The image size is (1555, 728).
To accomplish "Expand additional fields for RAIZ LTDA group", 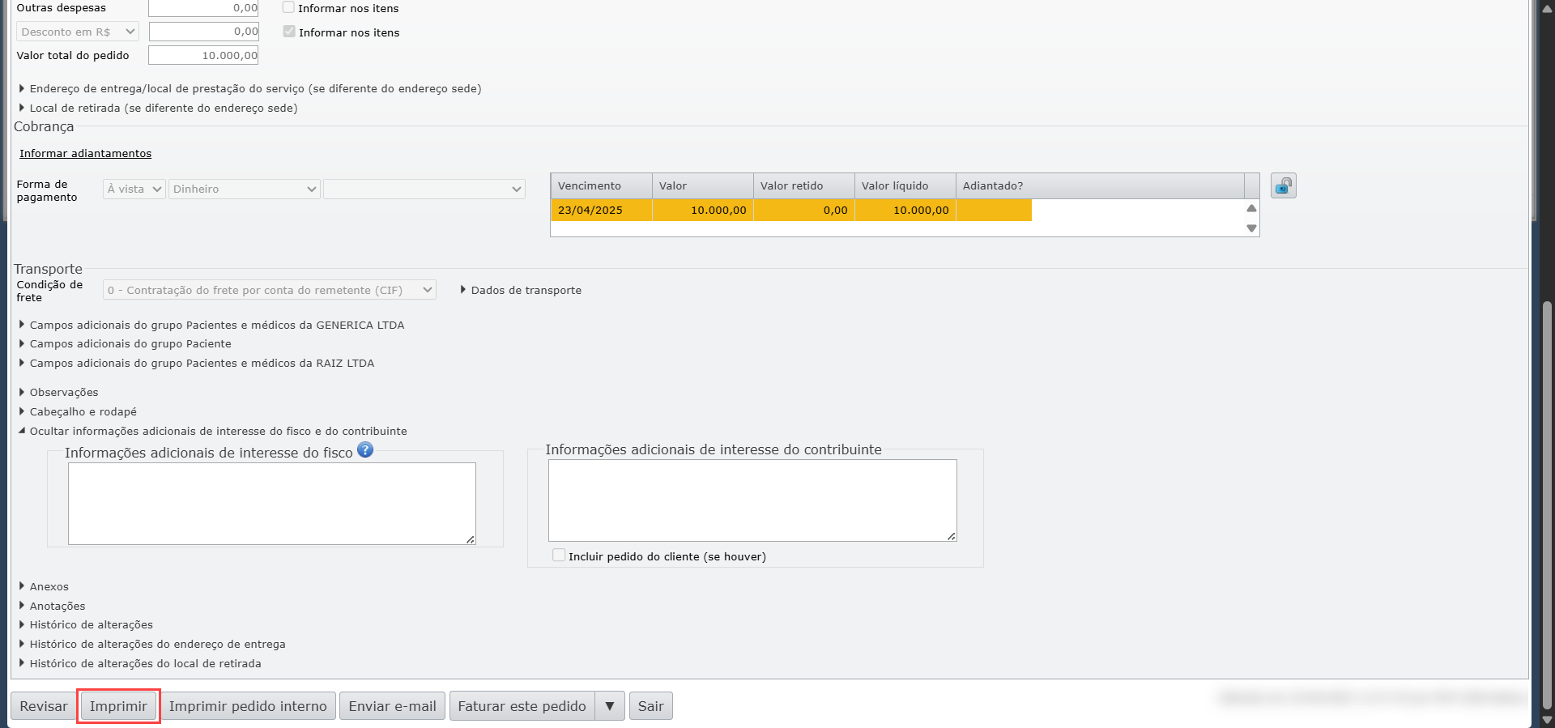I will pyautogui.click(x=197, y=363).
